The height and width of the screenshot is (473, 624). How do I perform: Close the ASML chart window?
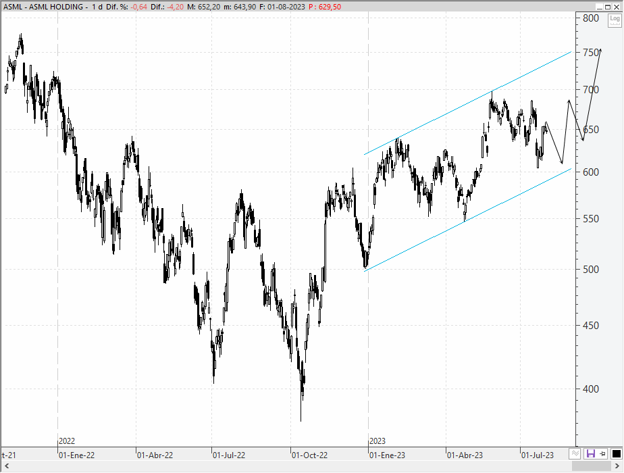tap(617, 7)
